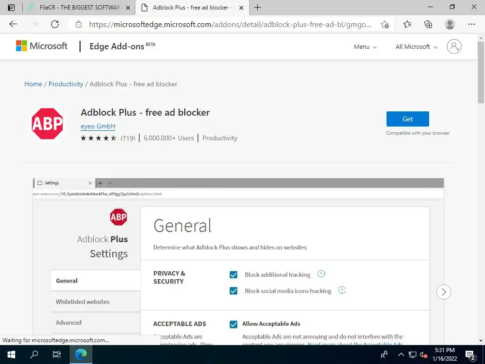Show hidden system tray icons
The width and height of the screenshot is (485, 364).
coord(401,355)
